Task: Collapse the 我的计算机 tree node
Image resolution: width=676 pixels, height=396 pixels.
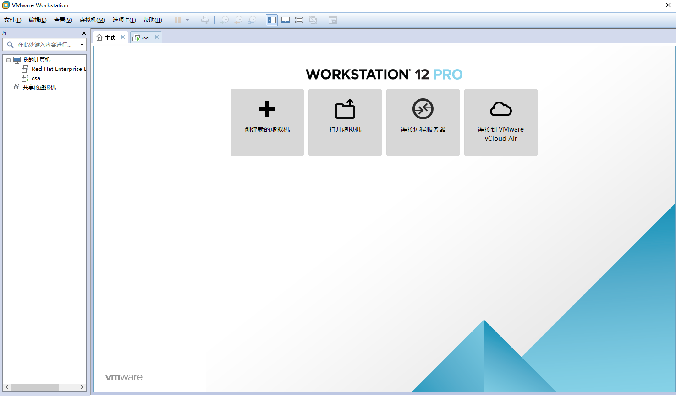Action: 8,60
